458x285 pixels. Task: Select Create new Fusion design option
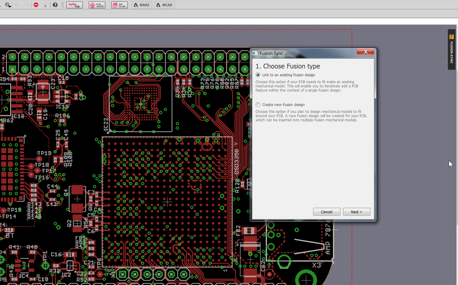(x=258, y=105)
